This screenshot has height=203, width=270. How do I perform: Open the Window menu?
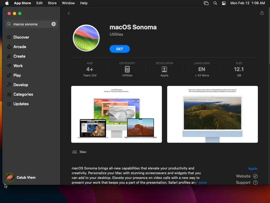pyautogui.click(x=68, y=3)
